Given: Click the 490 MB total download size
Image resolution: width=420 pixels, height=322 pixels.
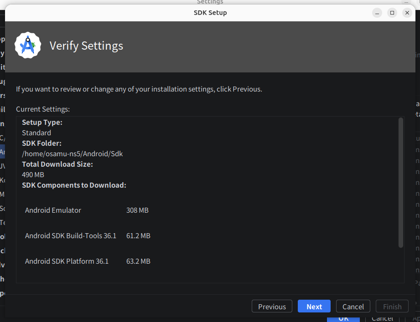Looking at the screenshot, I should [33, 175].
